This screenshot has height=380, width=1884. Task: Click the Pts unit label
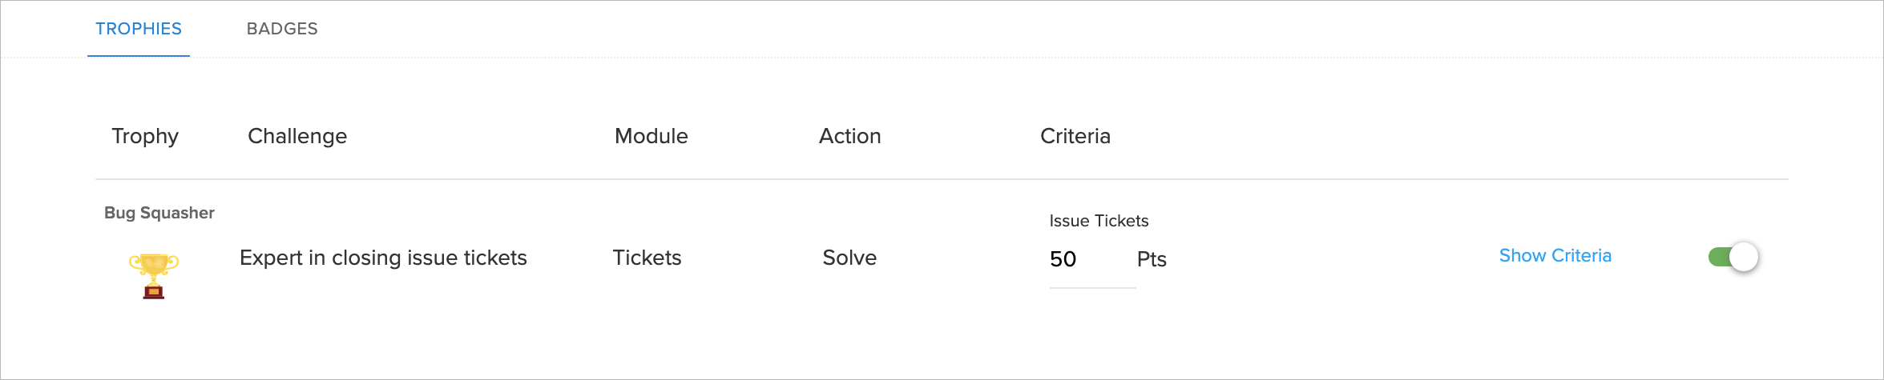click(x=1152, y=259)
